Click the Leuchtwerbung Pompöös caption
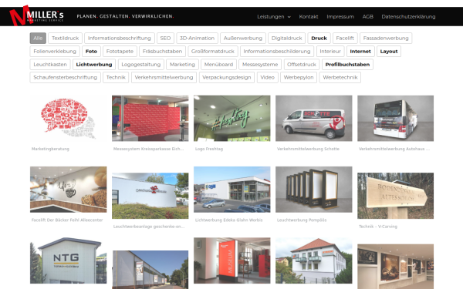The height and width of the screenshot is (289, 463). pos(302,220)
